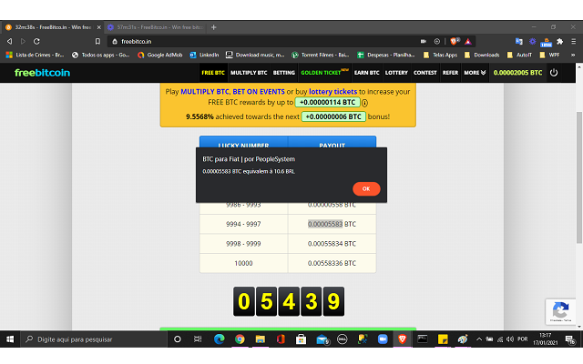The width and height of the screenshot is (583, 364).
Task: Open Brave Rewards triangle icon
Action: click(467, 41)
